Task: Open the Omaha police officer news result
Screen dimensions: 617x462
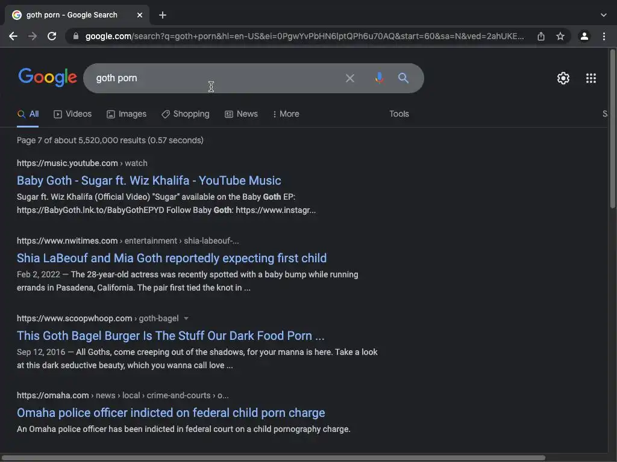Action: 171,413
